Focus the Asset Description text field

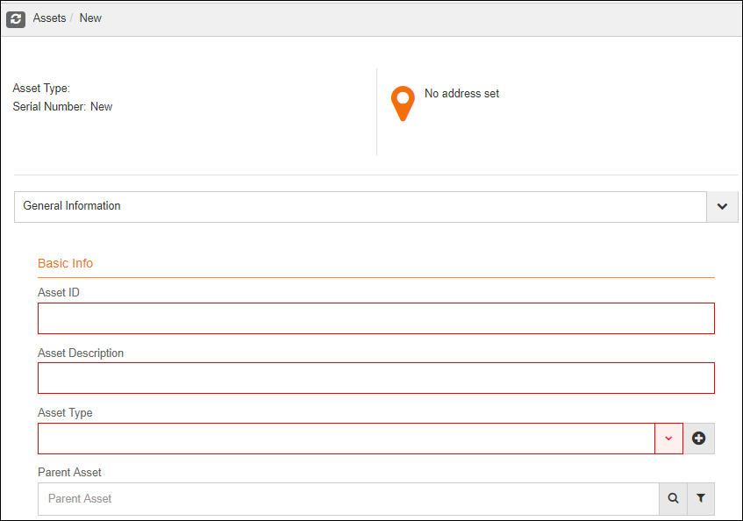point(376,378)
